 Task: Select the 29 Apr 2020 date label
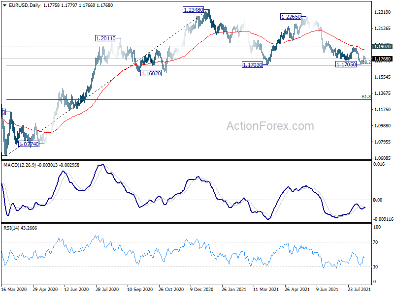click(x=45, y=289)
